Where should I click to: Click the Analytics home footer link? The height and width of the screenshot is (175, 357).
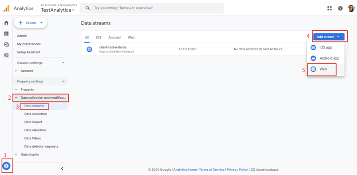click(x=185, y=170)
